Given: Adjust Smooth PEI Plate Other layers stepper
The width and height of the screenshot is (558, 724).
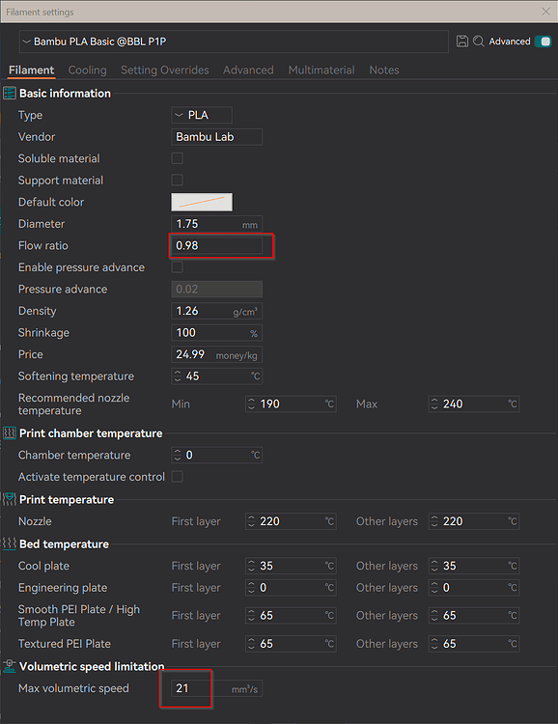Looking at the screenshot, I should click(x=434, y=616).
